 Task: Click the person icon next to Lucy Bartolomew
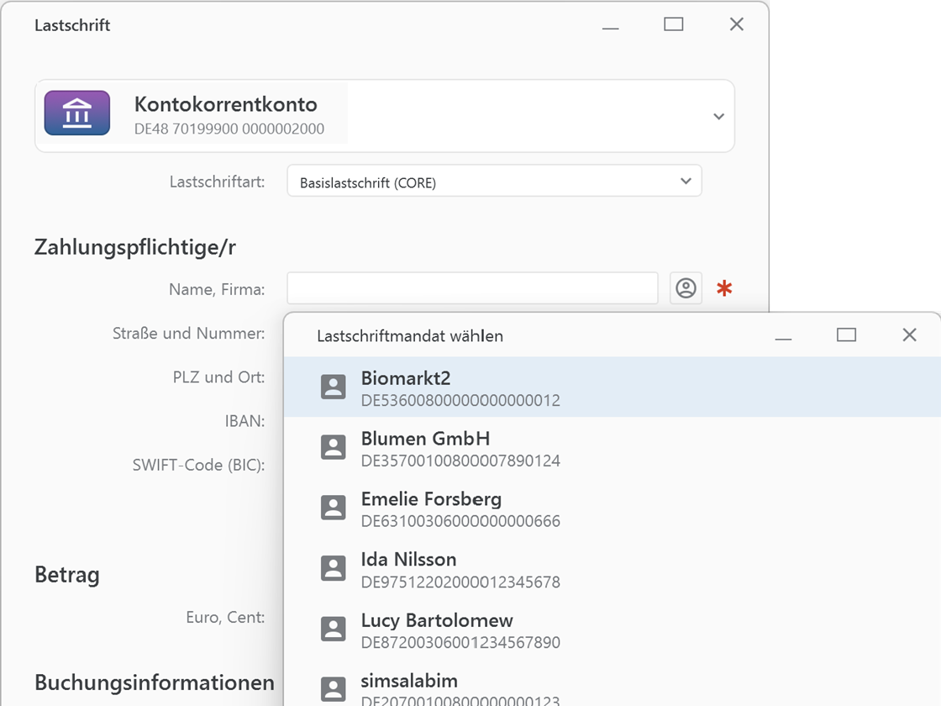(334, 629)
